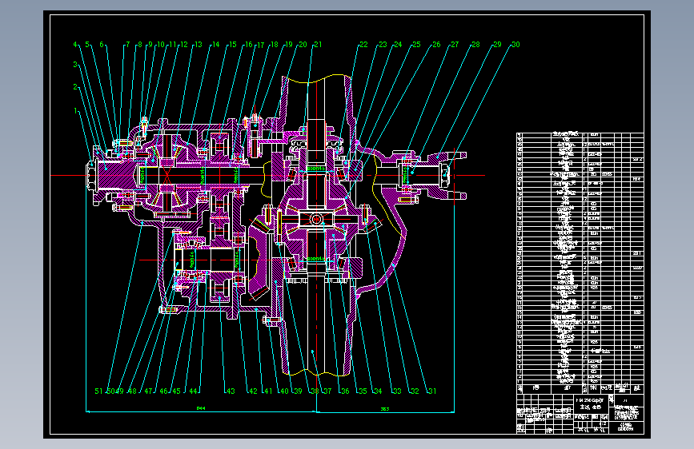Select part callout number 2

[x=75, y=87]
